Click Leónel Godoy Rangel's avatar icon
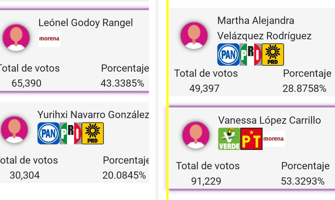The height and width of the screenshot is (200, 335). tap(16, 38)
